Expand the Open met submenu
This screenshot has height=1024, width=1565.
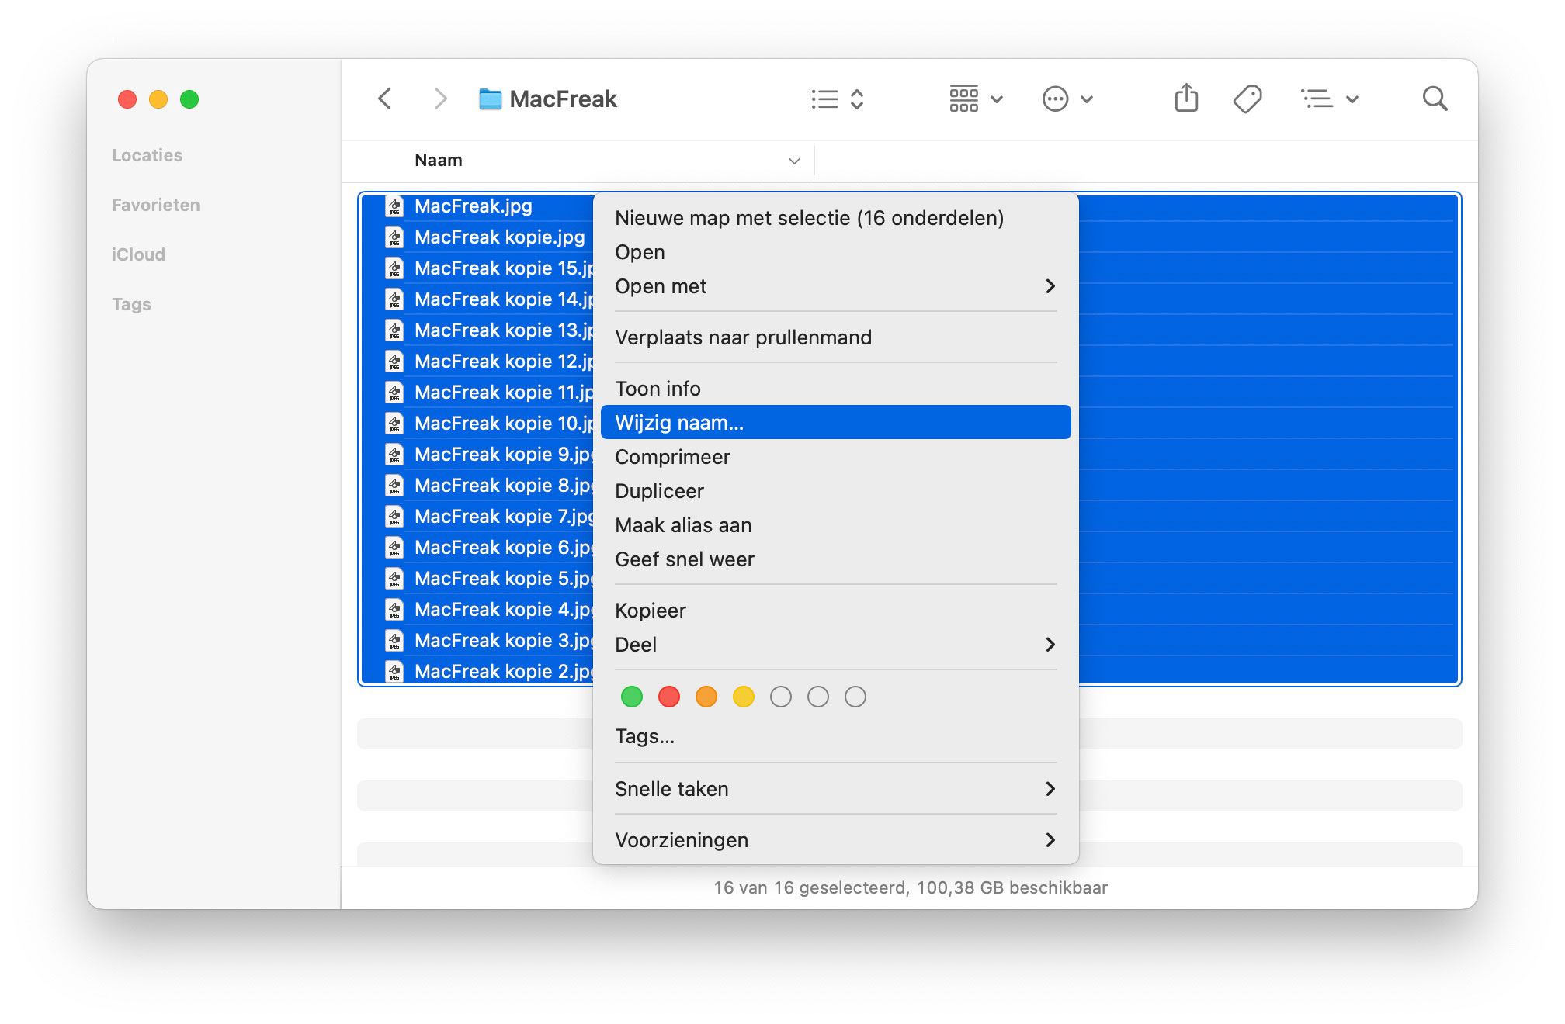pos(835,286)
